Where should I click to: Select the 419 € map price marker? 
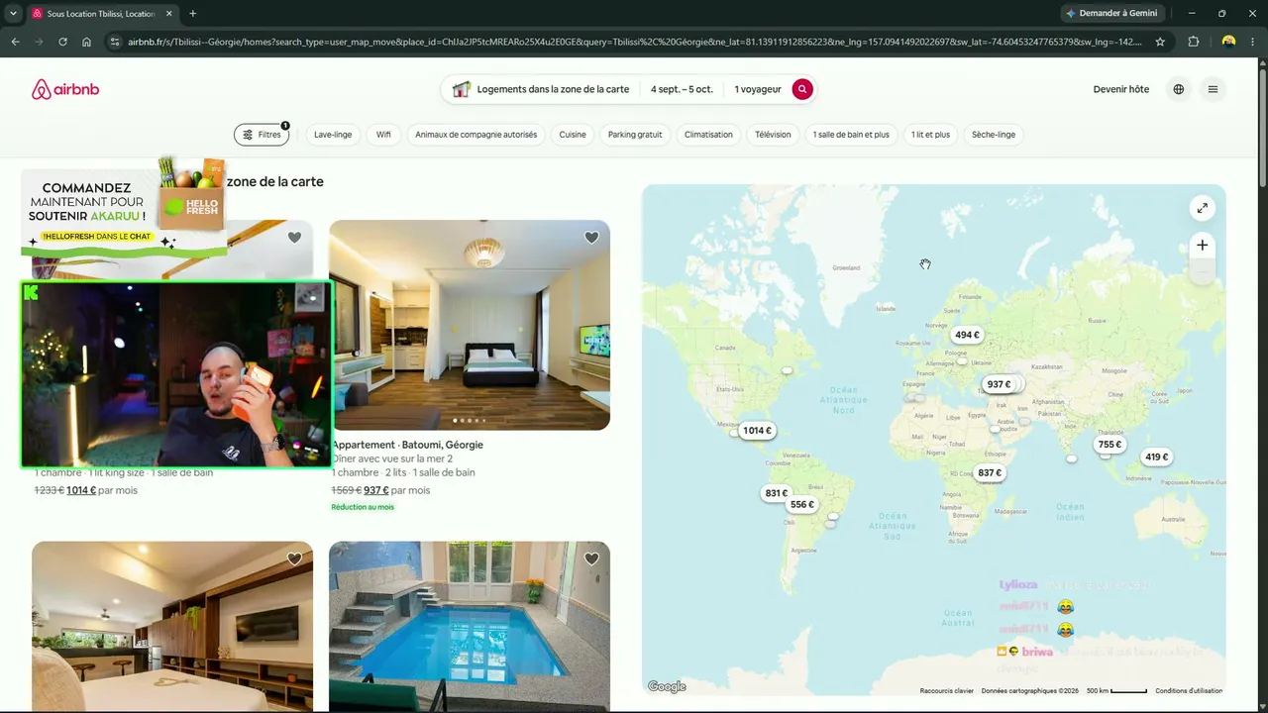tap(1156, 458)
